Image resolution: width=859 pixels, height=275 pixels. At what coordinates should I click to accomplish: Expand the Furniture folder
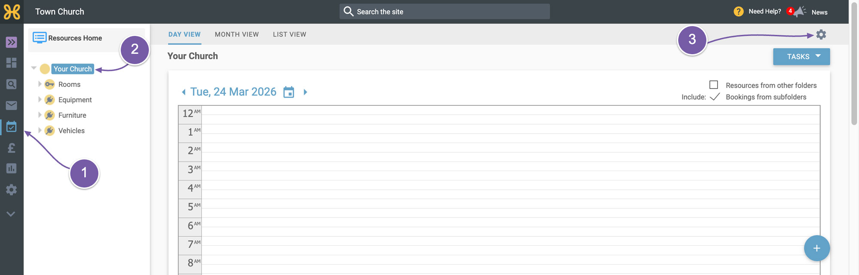[40, 115]
